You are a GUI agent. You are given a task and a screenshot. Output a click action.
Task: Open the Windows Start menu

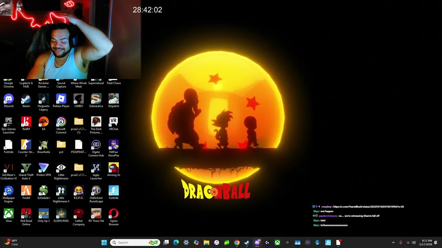pyautogui.click(x=104, y=242)
